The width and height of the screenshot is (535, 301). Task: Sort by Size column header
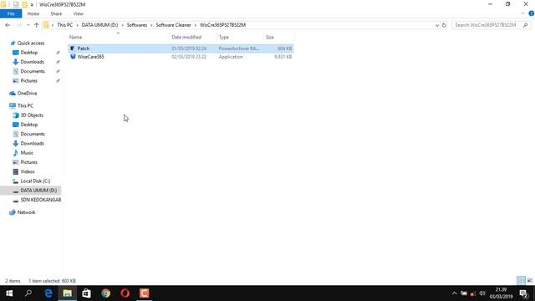(x=270, y=37)
